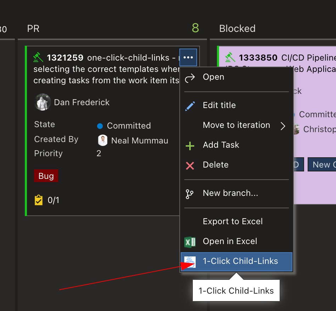Select Move to iteration from the menu
The width and height of the screenshot is (336, 311).
pos(236,125)
